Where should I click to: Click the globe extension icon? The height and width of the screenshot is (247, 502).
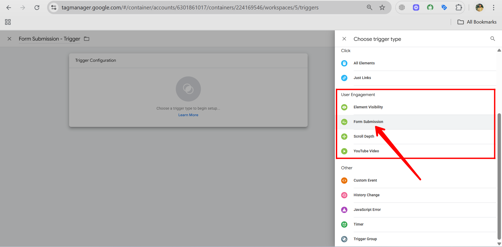pos(402,8)
